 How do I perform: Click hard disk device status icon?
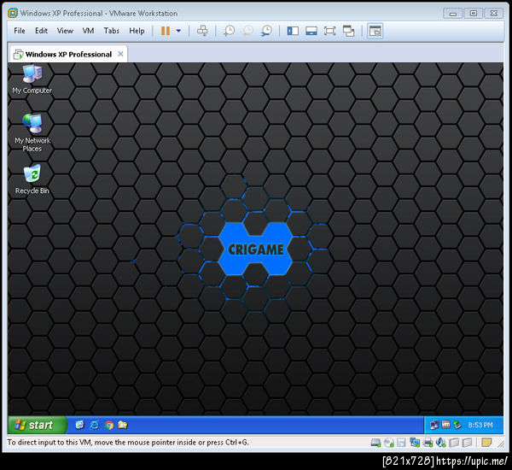(x=375, y=443)
